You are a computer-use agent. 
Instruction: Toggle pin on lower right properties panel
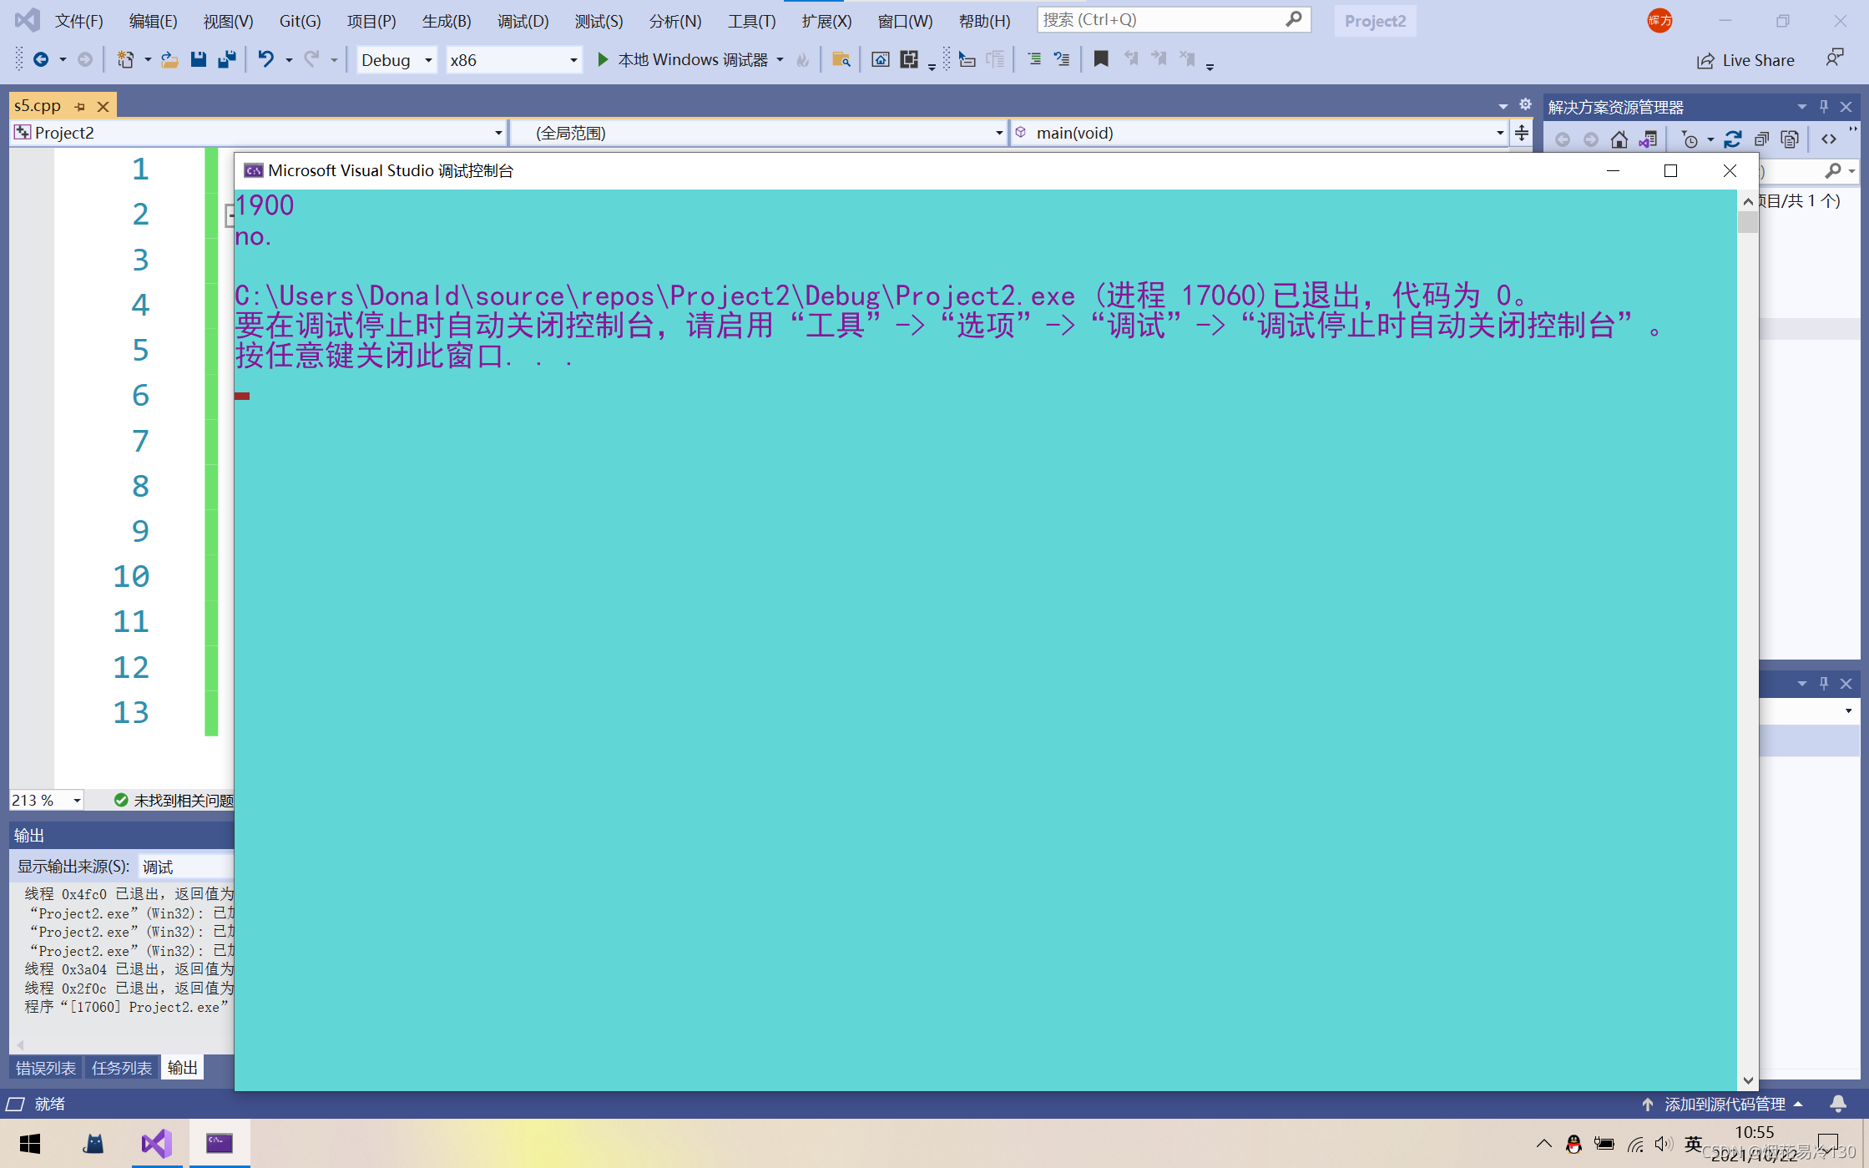(1824, 684)
